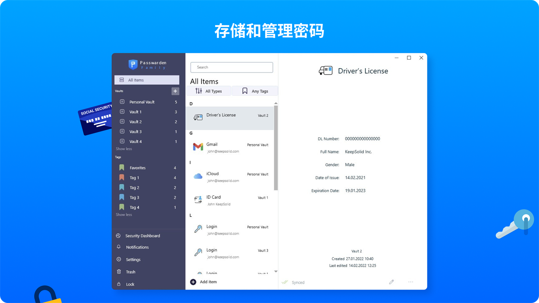Click Add item to create a new entry
This screenshot has width=539, height=303.
point(204,282)
